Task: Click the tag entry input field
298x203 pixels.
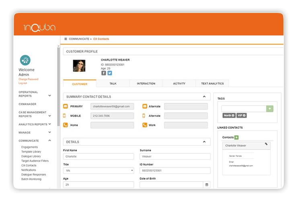Action: pyautogui.click(x=244, y=109)
